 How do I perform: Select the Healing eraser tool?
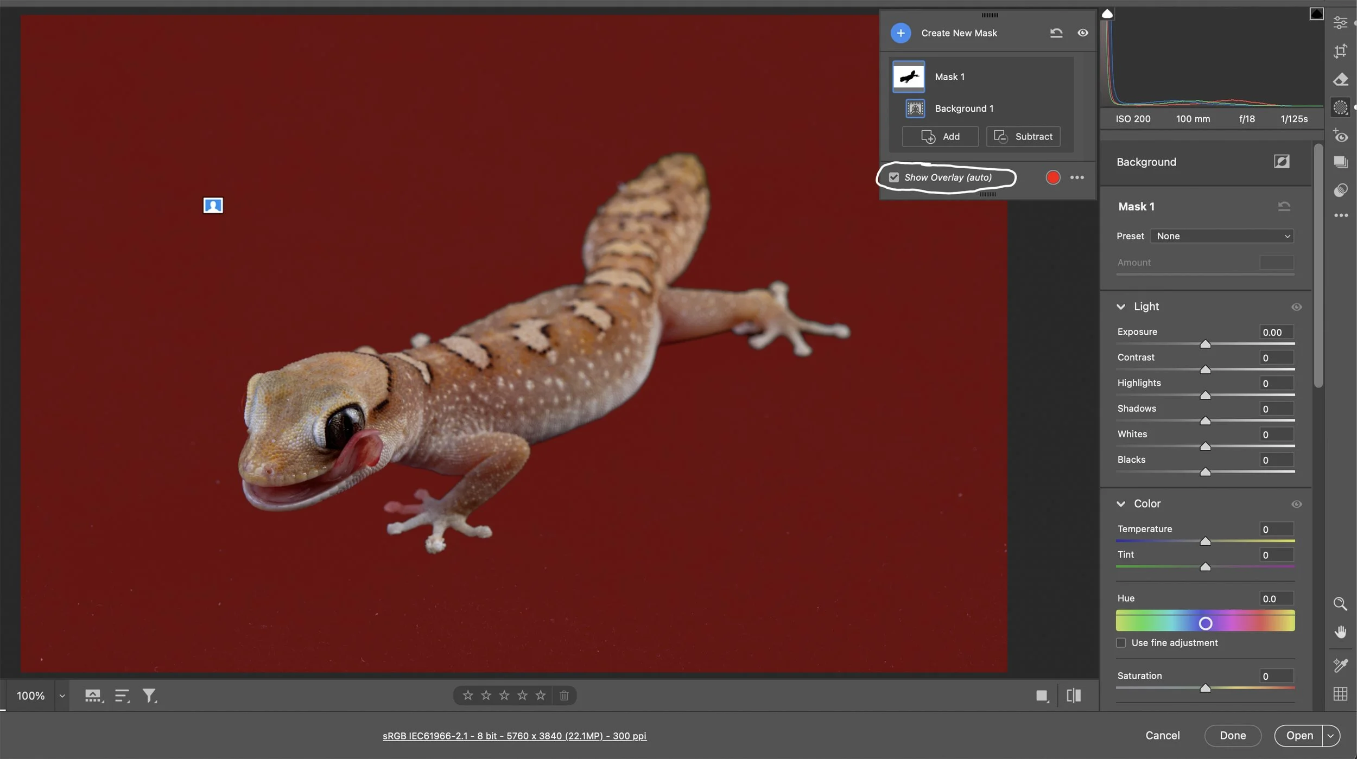click(1340, 80)
